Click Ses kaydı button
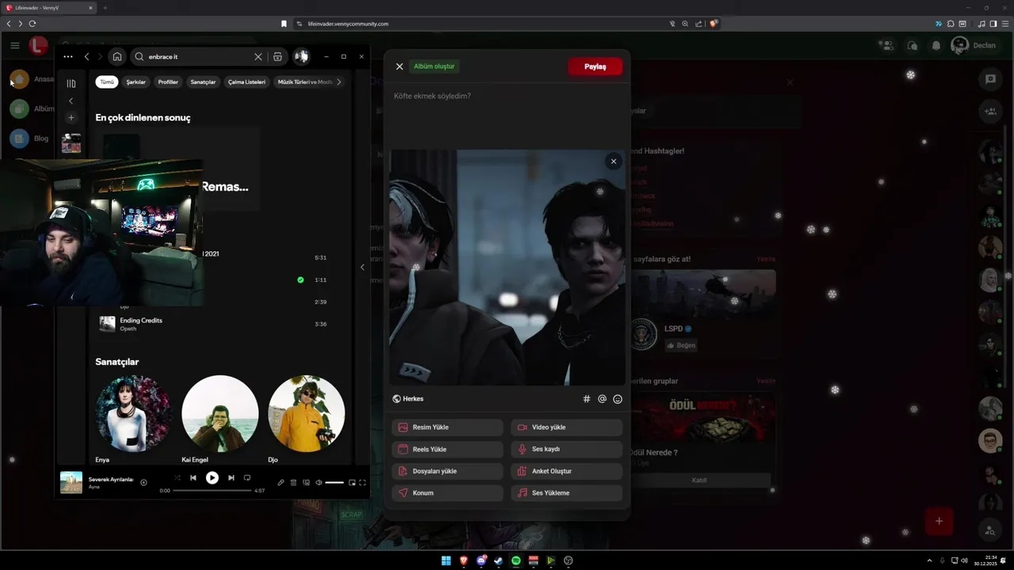Screen dimensions: 1014x570 tap(566, 449)
